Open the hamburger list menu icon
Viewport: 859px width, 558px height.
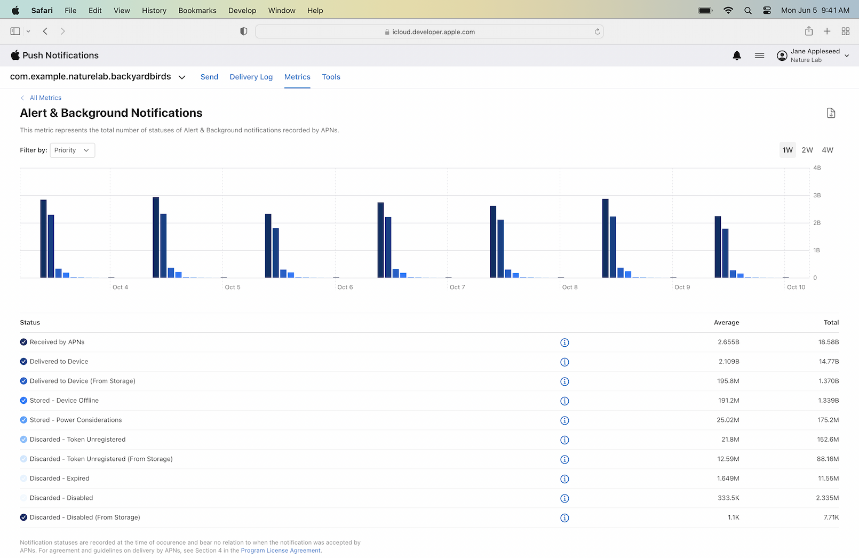(759, 55)
